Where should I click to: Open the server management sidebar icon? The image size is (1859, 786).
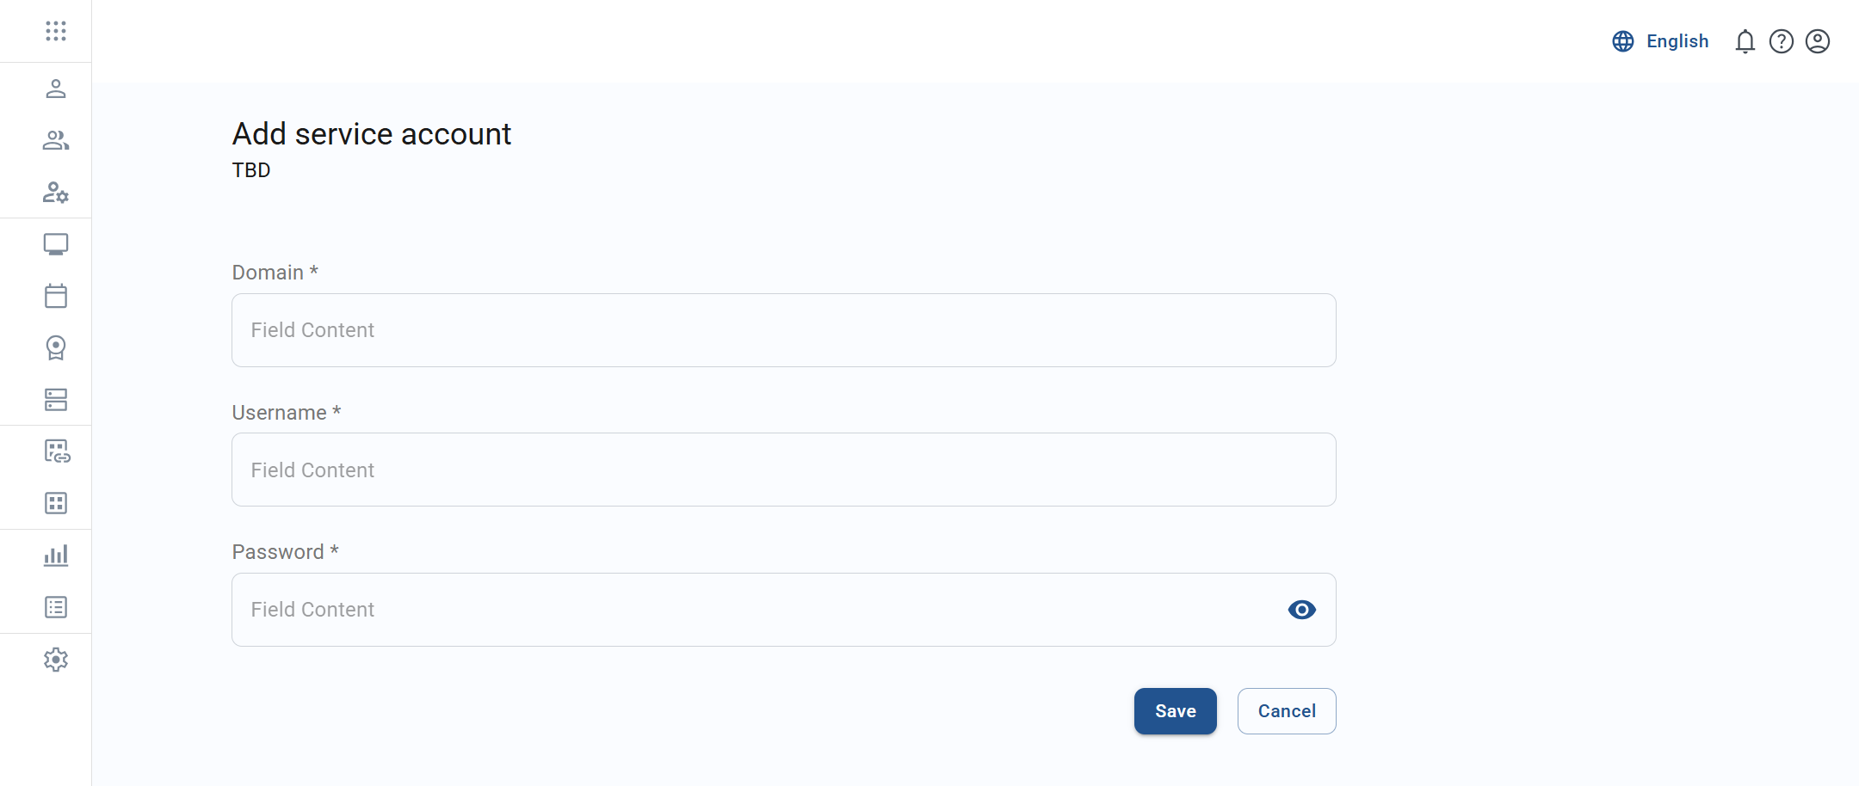[57, 400]
